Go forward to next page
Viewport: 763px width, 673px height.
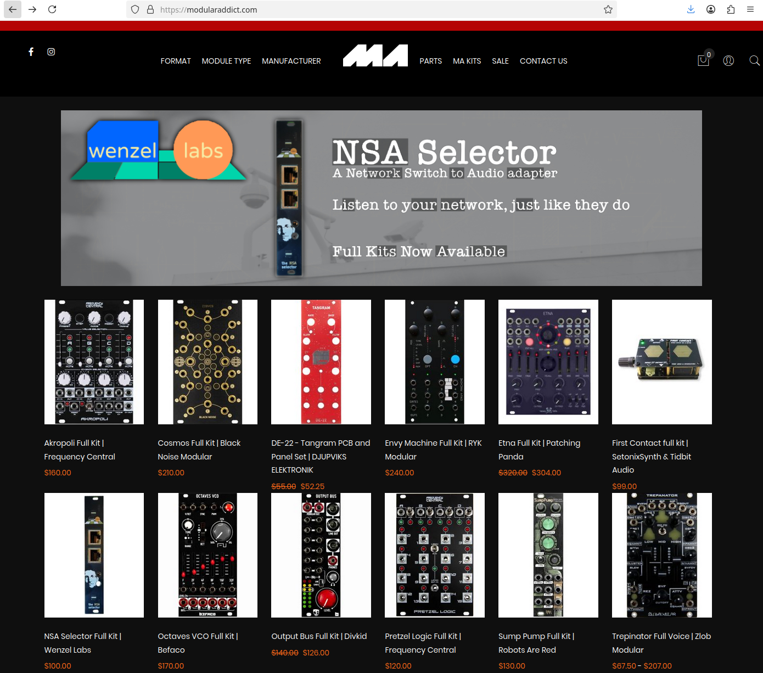[x=32, y=9]
